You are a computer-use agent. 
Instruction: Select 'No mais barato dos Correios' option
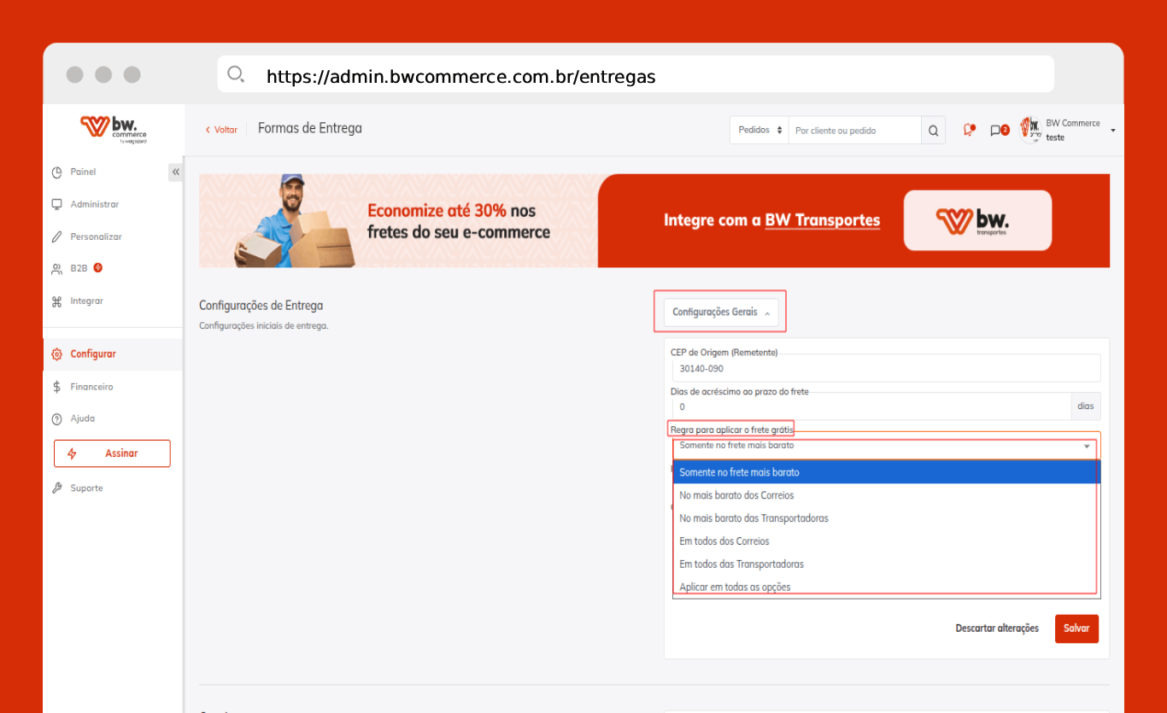tap(886, 495)
